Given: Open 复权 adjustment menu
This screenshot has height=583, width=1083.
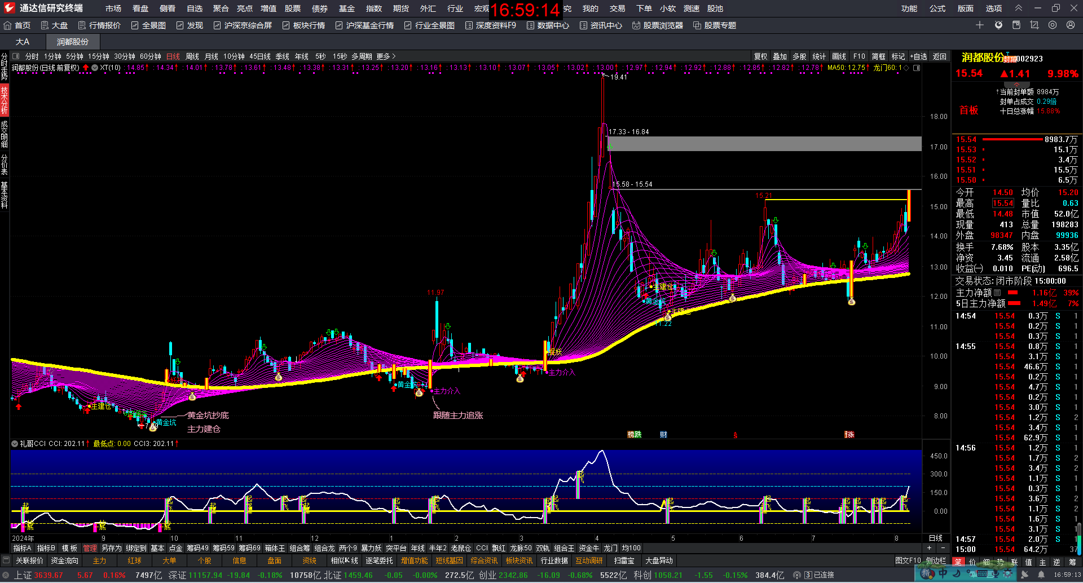Looking at the screenshot, I should 760,56.
